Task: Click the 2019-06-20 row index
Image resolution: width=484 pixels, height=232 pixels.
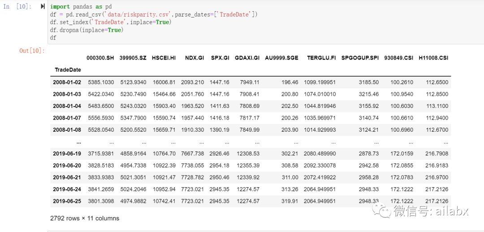Action: 67,165
